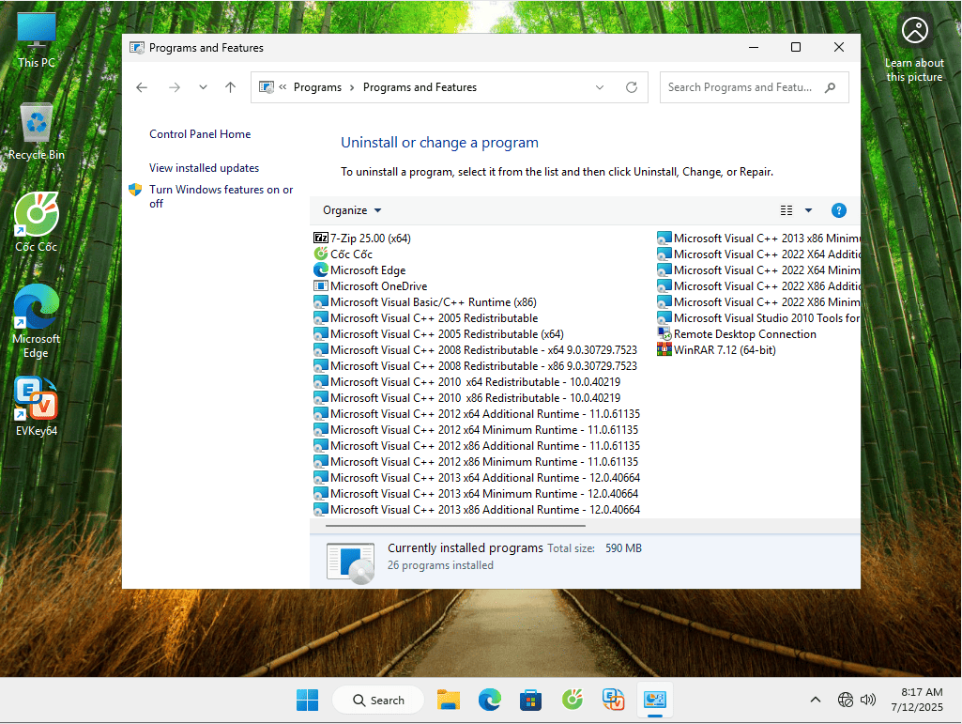Go forward with the navigation arrow
Viewport: 962px width, 724px height.
click(175, 87)
